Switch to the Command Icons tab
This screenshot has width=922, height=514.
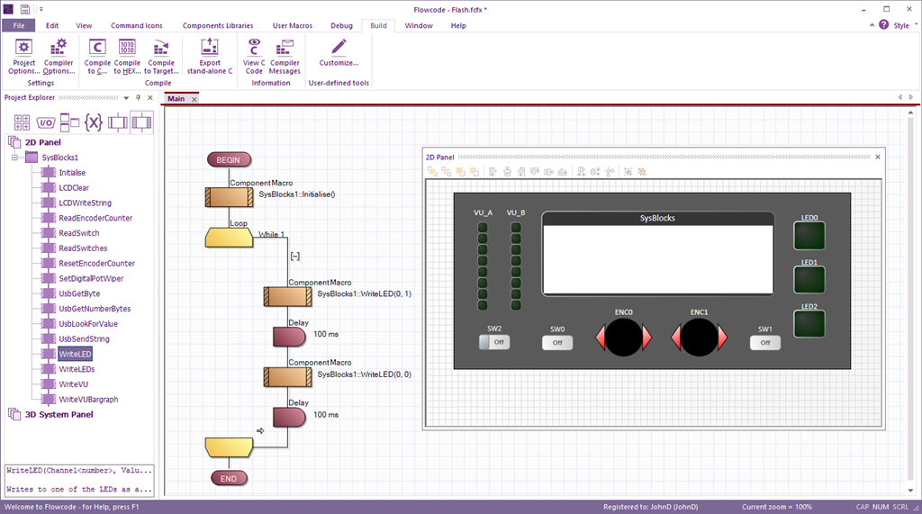point(137,25)
